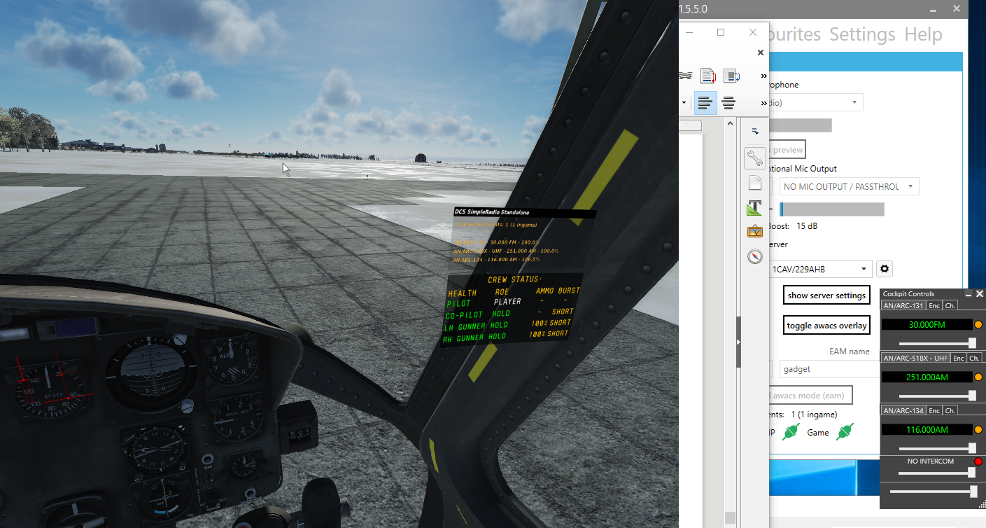The width and height of the screenshot is (986, 528).
Task: Click the gear icon beside server address
Action: coord(885,269)
